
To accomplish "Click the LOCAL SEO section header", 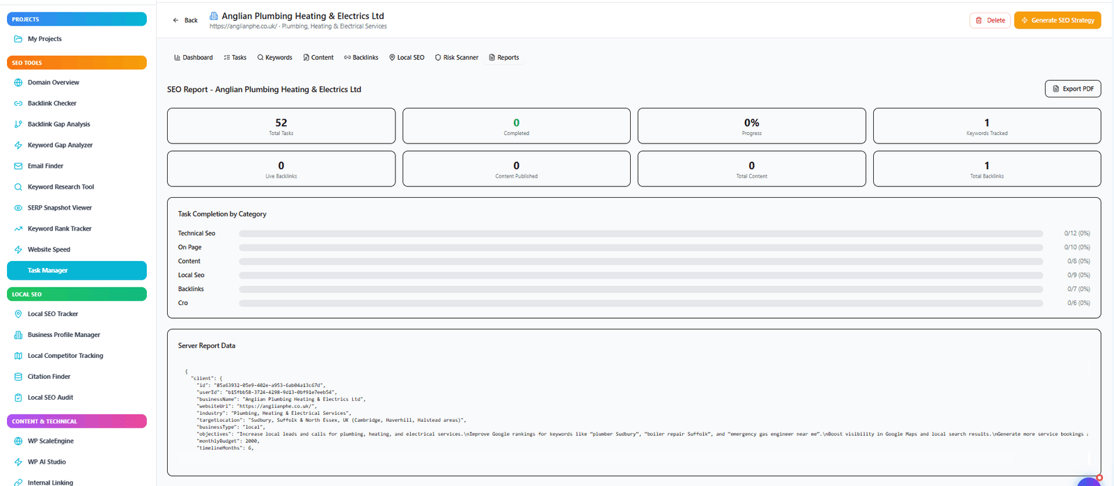I will pyautogui.click(x=77, y=295).
